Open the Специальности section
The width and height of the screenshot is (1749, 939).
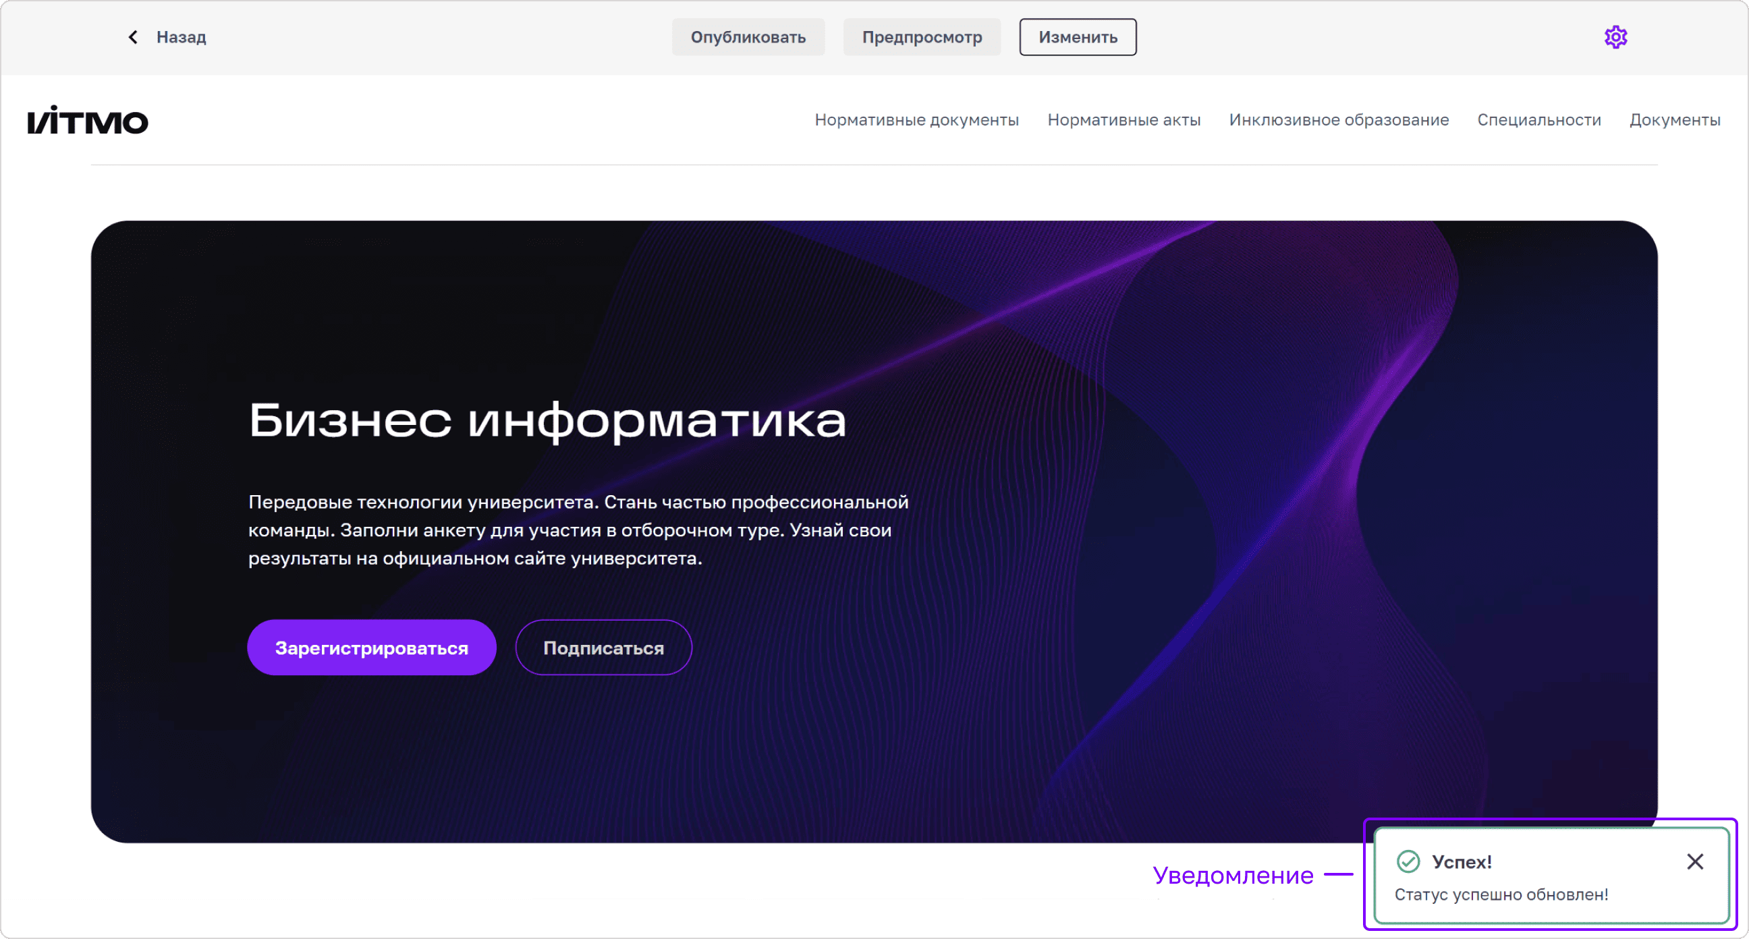tap(1539, 120)
